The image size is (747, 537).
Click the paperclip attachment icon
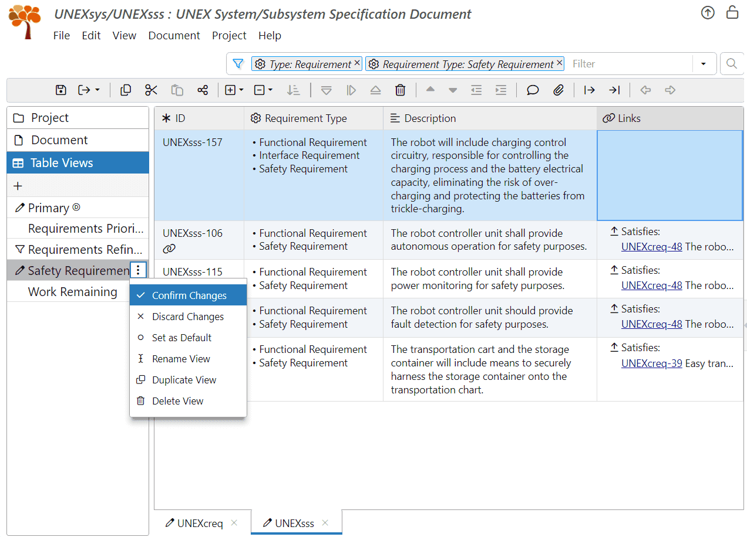[558, 90]
